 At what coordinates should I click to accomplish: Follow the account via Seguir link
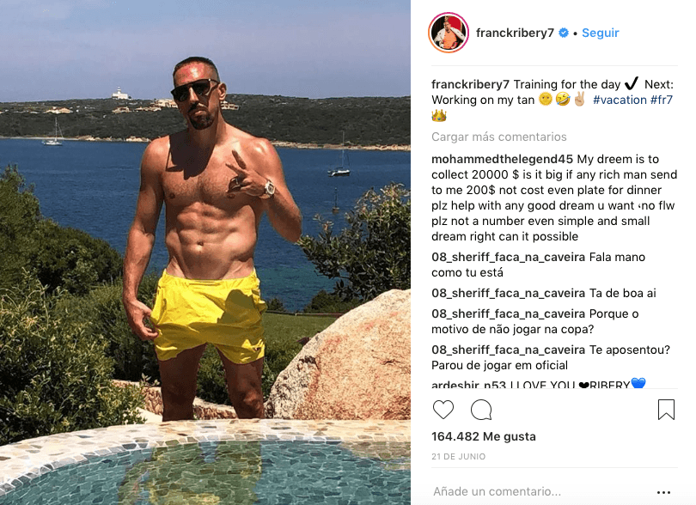point(600,33)
